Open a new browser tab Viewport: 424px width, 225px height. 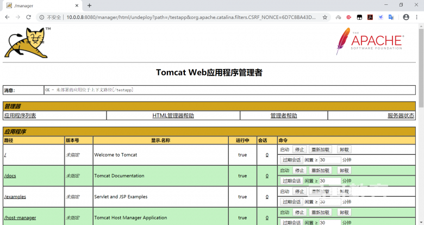pyautogui.click(x=90, y=5)
